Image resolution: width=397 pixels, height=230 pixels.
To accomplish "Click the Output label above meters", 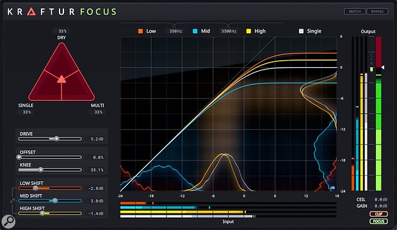I will 368,31.
